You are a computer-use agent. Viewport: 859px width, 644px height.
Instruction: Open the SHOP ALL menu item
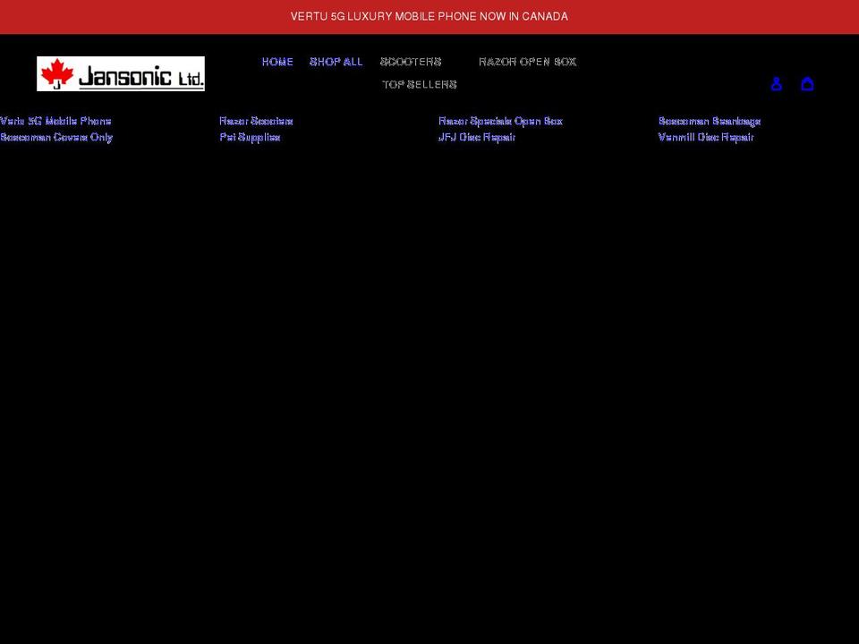click(x=336, y=62)
